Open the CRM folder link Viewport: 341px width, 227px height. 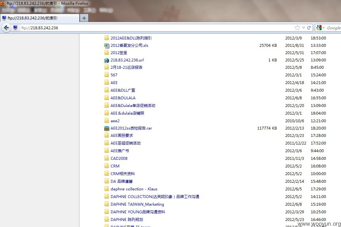point(115,166)
